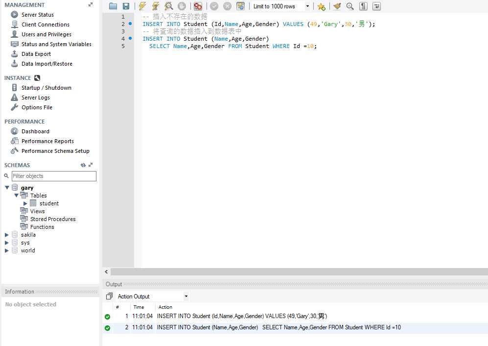Save the script with floppy disk icon
488x346 pixels.
(126, 6)
